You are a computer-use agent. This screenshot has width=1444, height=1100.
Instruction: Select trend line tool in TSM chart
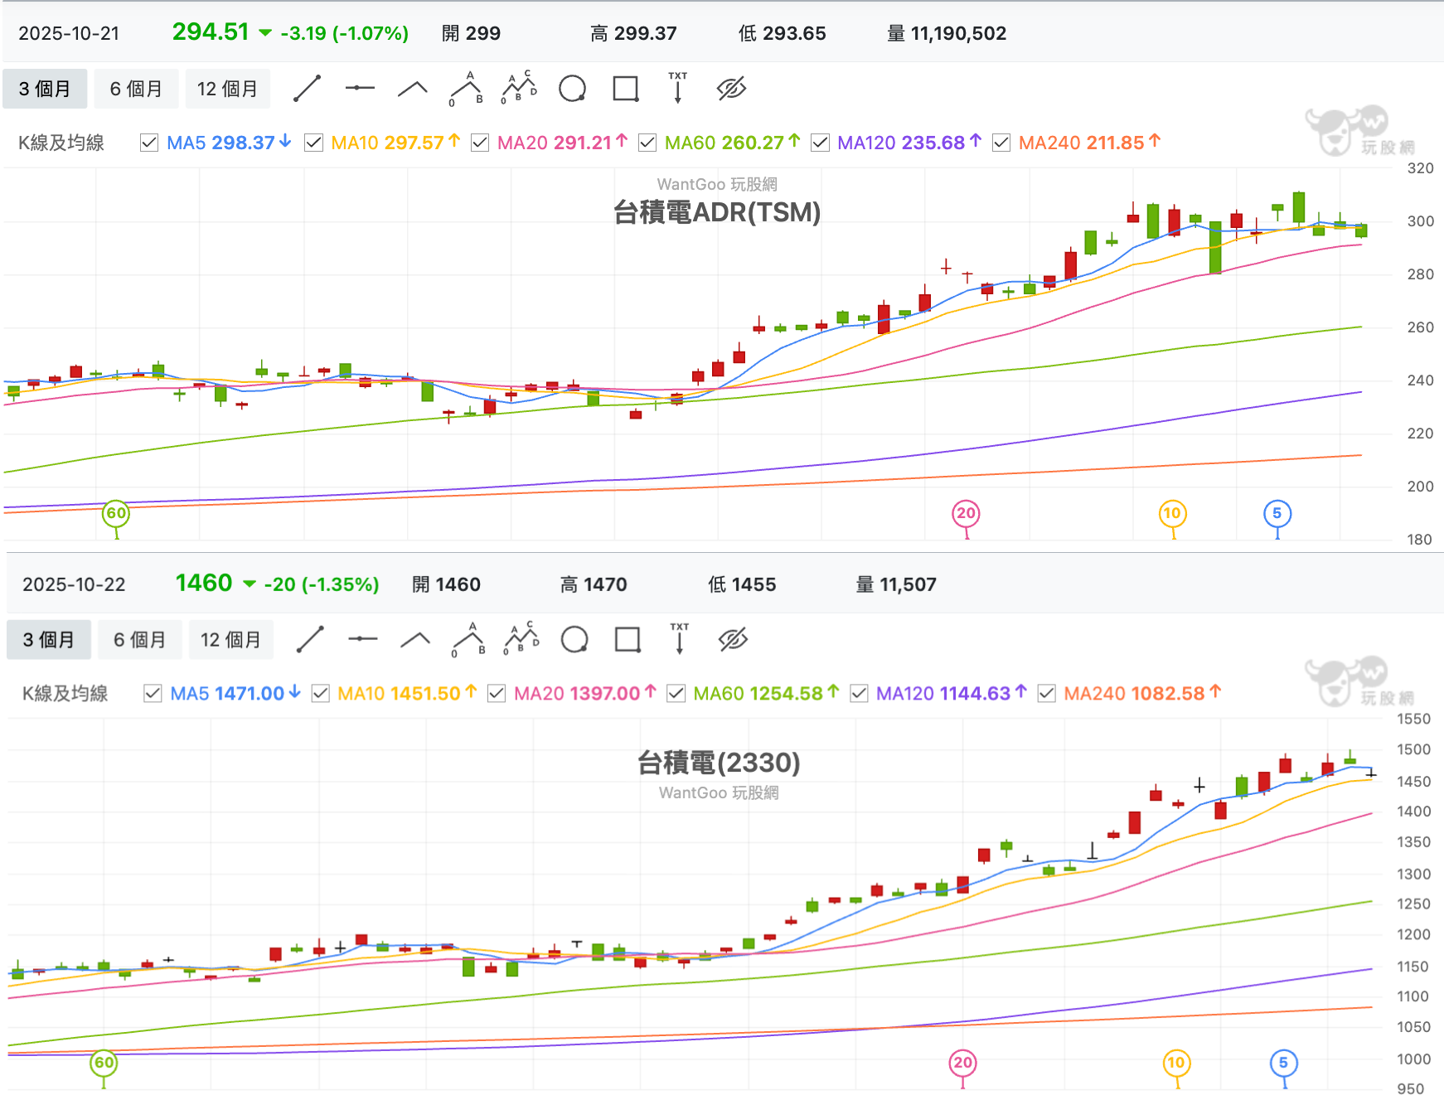click(308, 89)
